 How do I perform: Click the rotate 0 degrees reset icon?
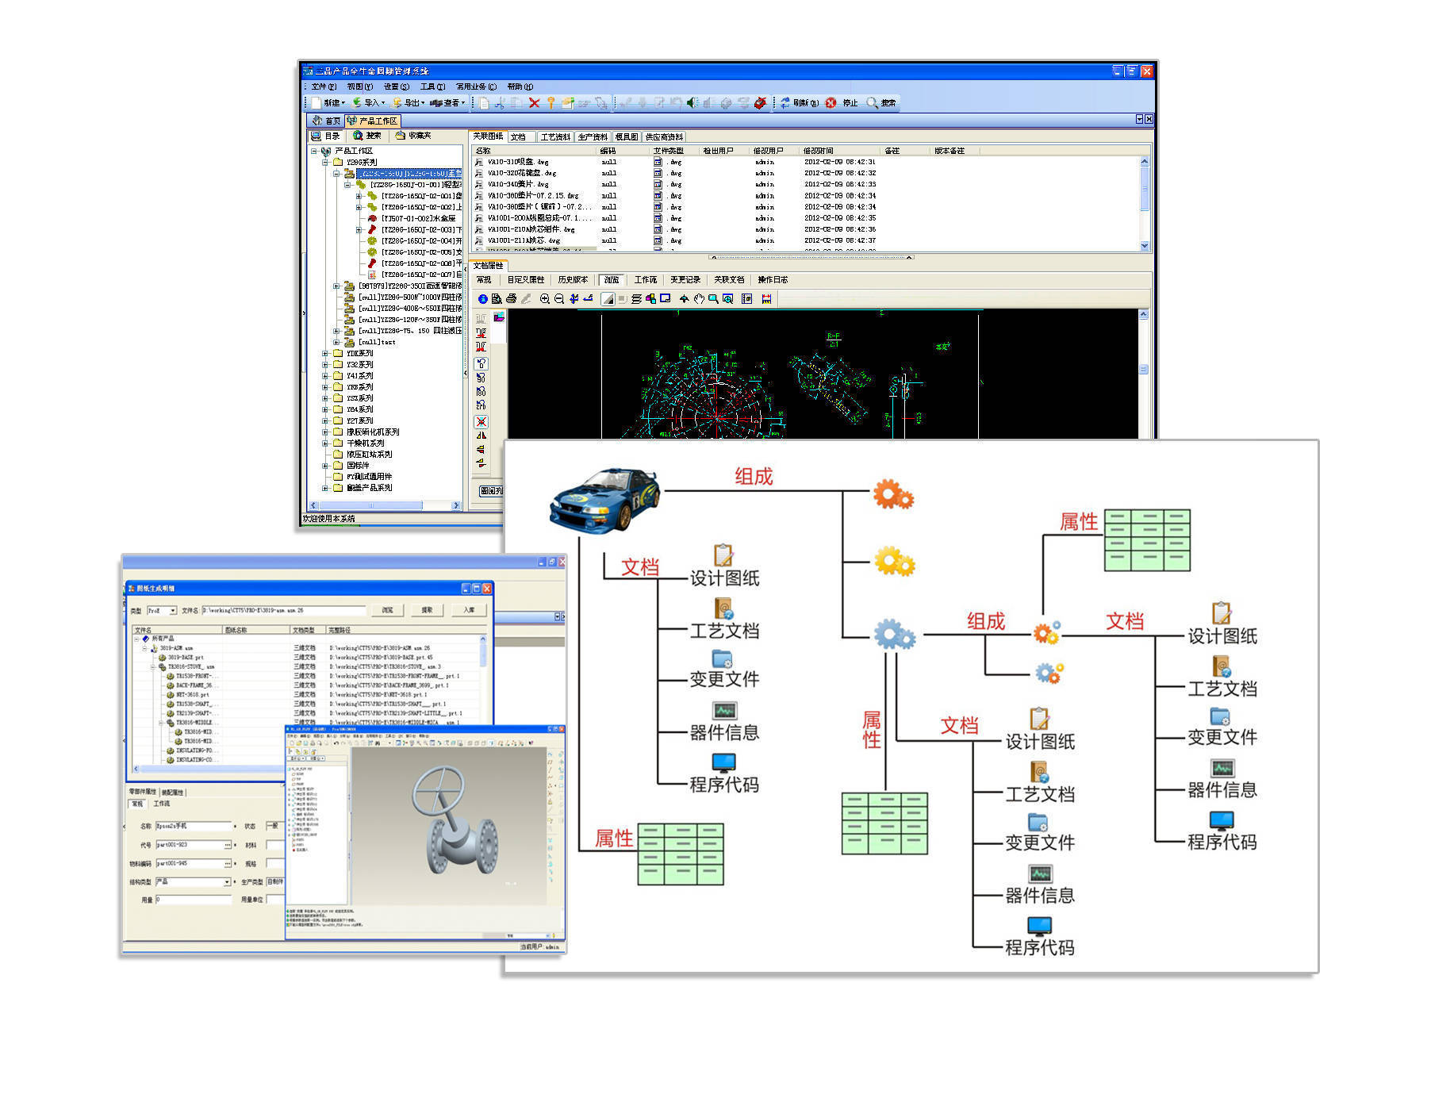[x=481, y=363]
